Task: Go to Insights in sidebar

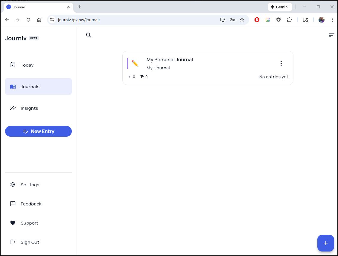Action: tap(29, 108)
